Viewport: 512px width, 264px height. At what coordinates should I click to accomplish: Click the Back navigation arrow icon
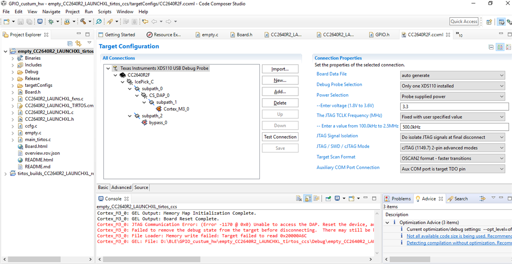(154, 22)
